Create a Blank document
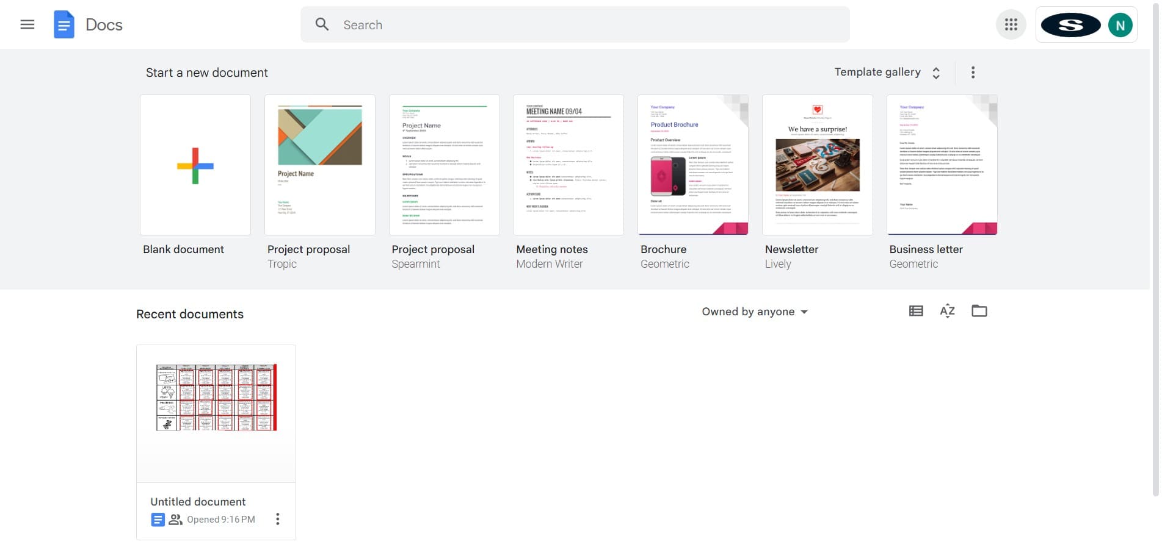1162x547 pixels. point(195,165)
